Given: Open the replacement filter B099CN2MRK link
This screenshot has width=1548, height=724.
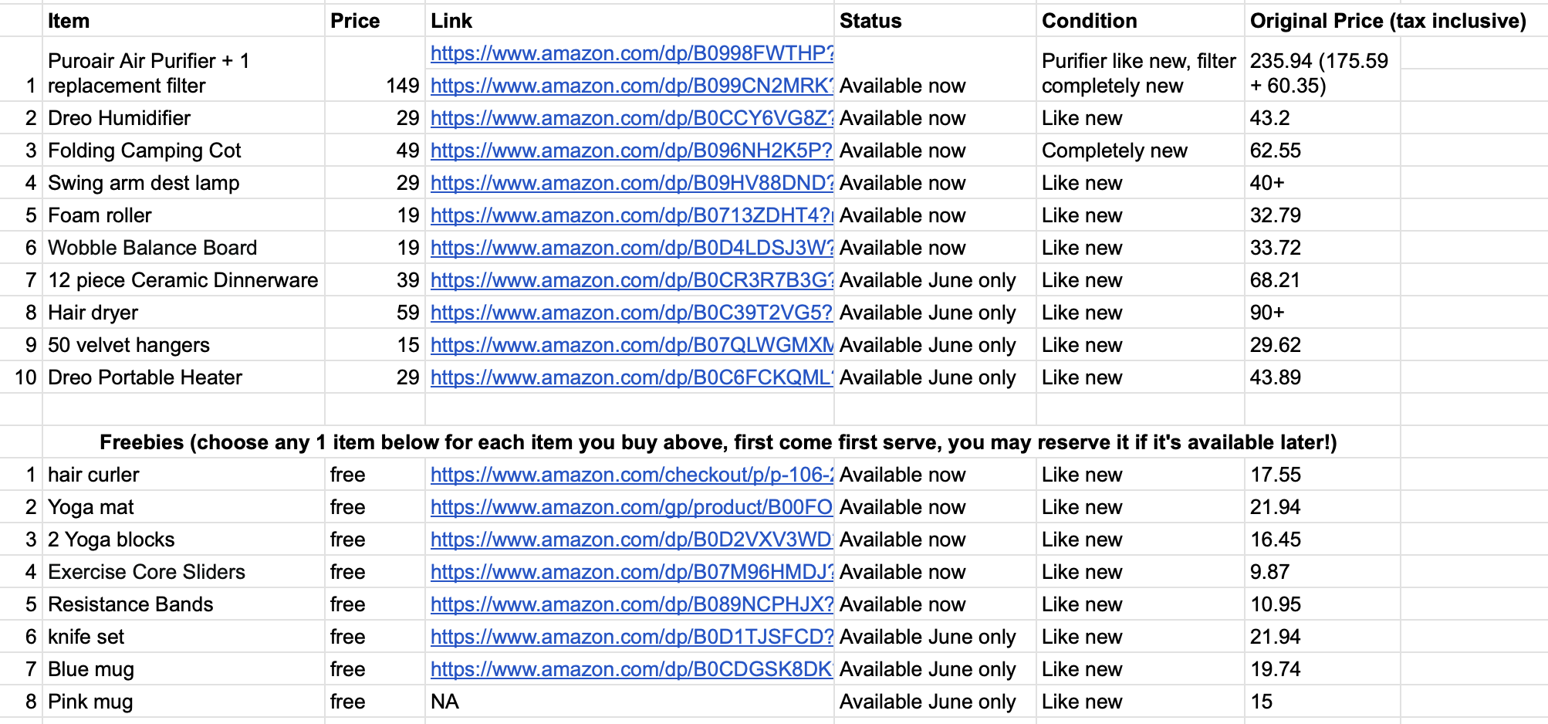Looking at the screenshot, I should pyautogui.click(x=631, y=86).
